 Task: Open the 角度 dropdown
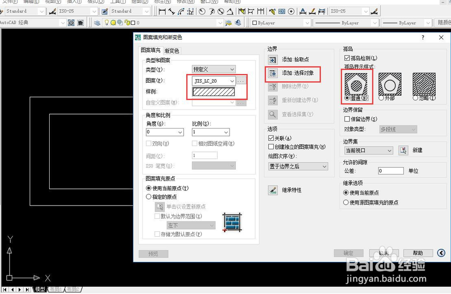[x=165, y=132]
